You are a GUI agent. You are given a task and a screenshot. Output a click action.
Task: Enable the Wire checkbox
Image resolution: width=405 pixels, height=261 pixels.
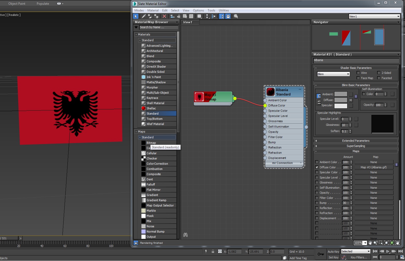(358, 73)
